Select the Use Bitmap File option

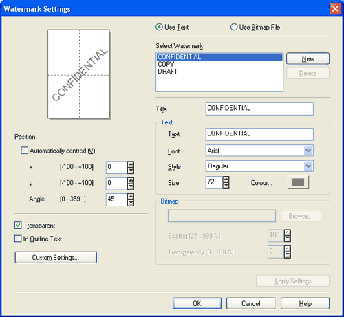pos(234,27)
